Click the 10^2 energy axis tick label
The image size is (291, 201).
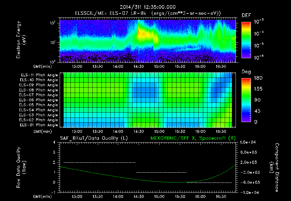[x=53, y=23]
